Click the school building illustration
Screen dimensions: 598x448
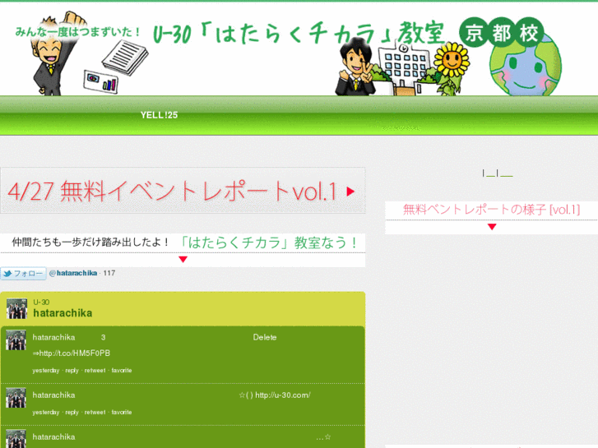[403, 68]
